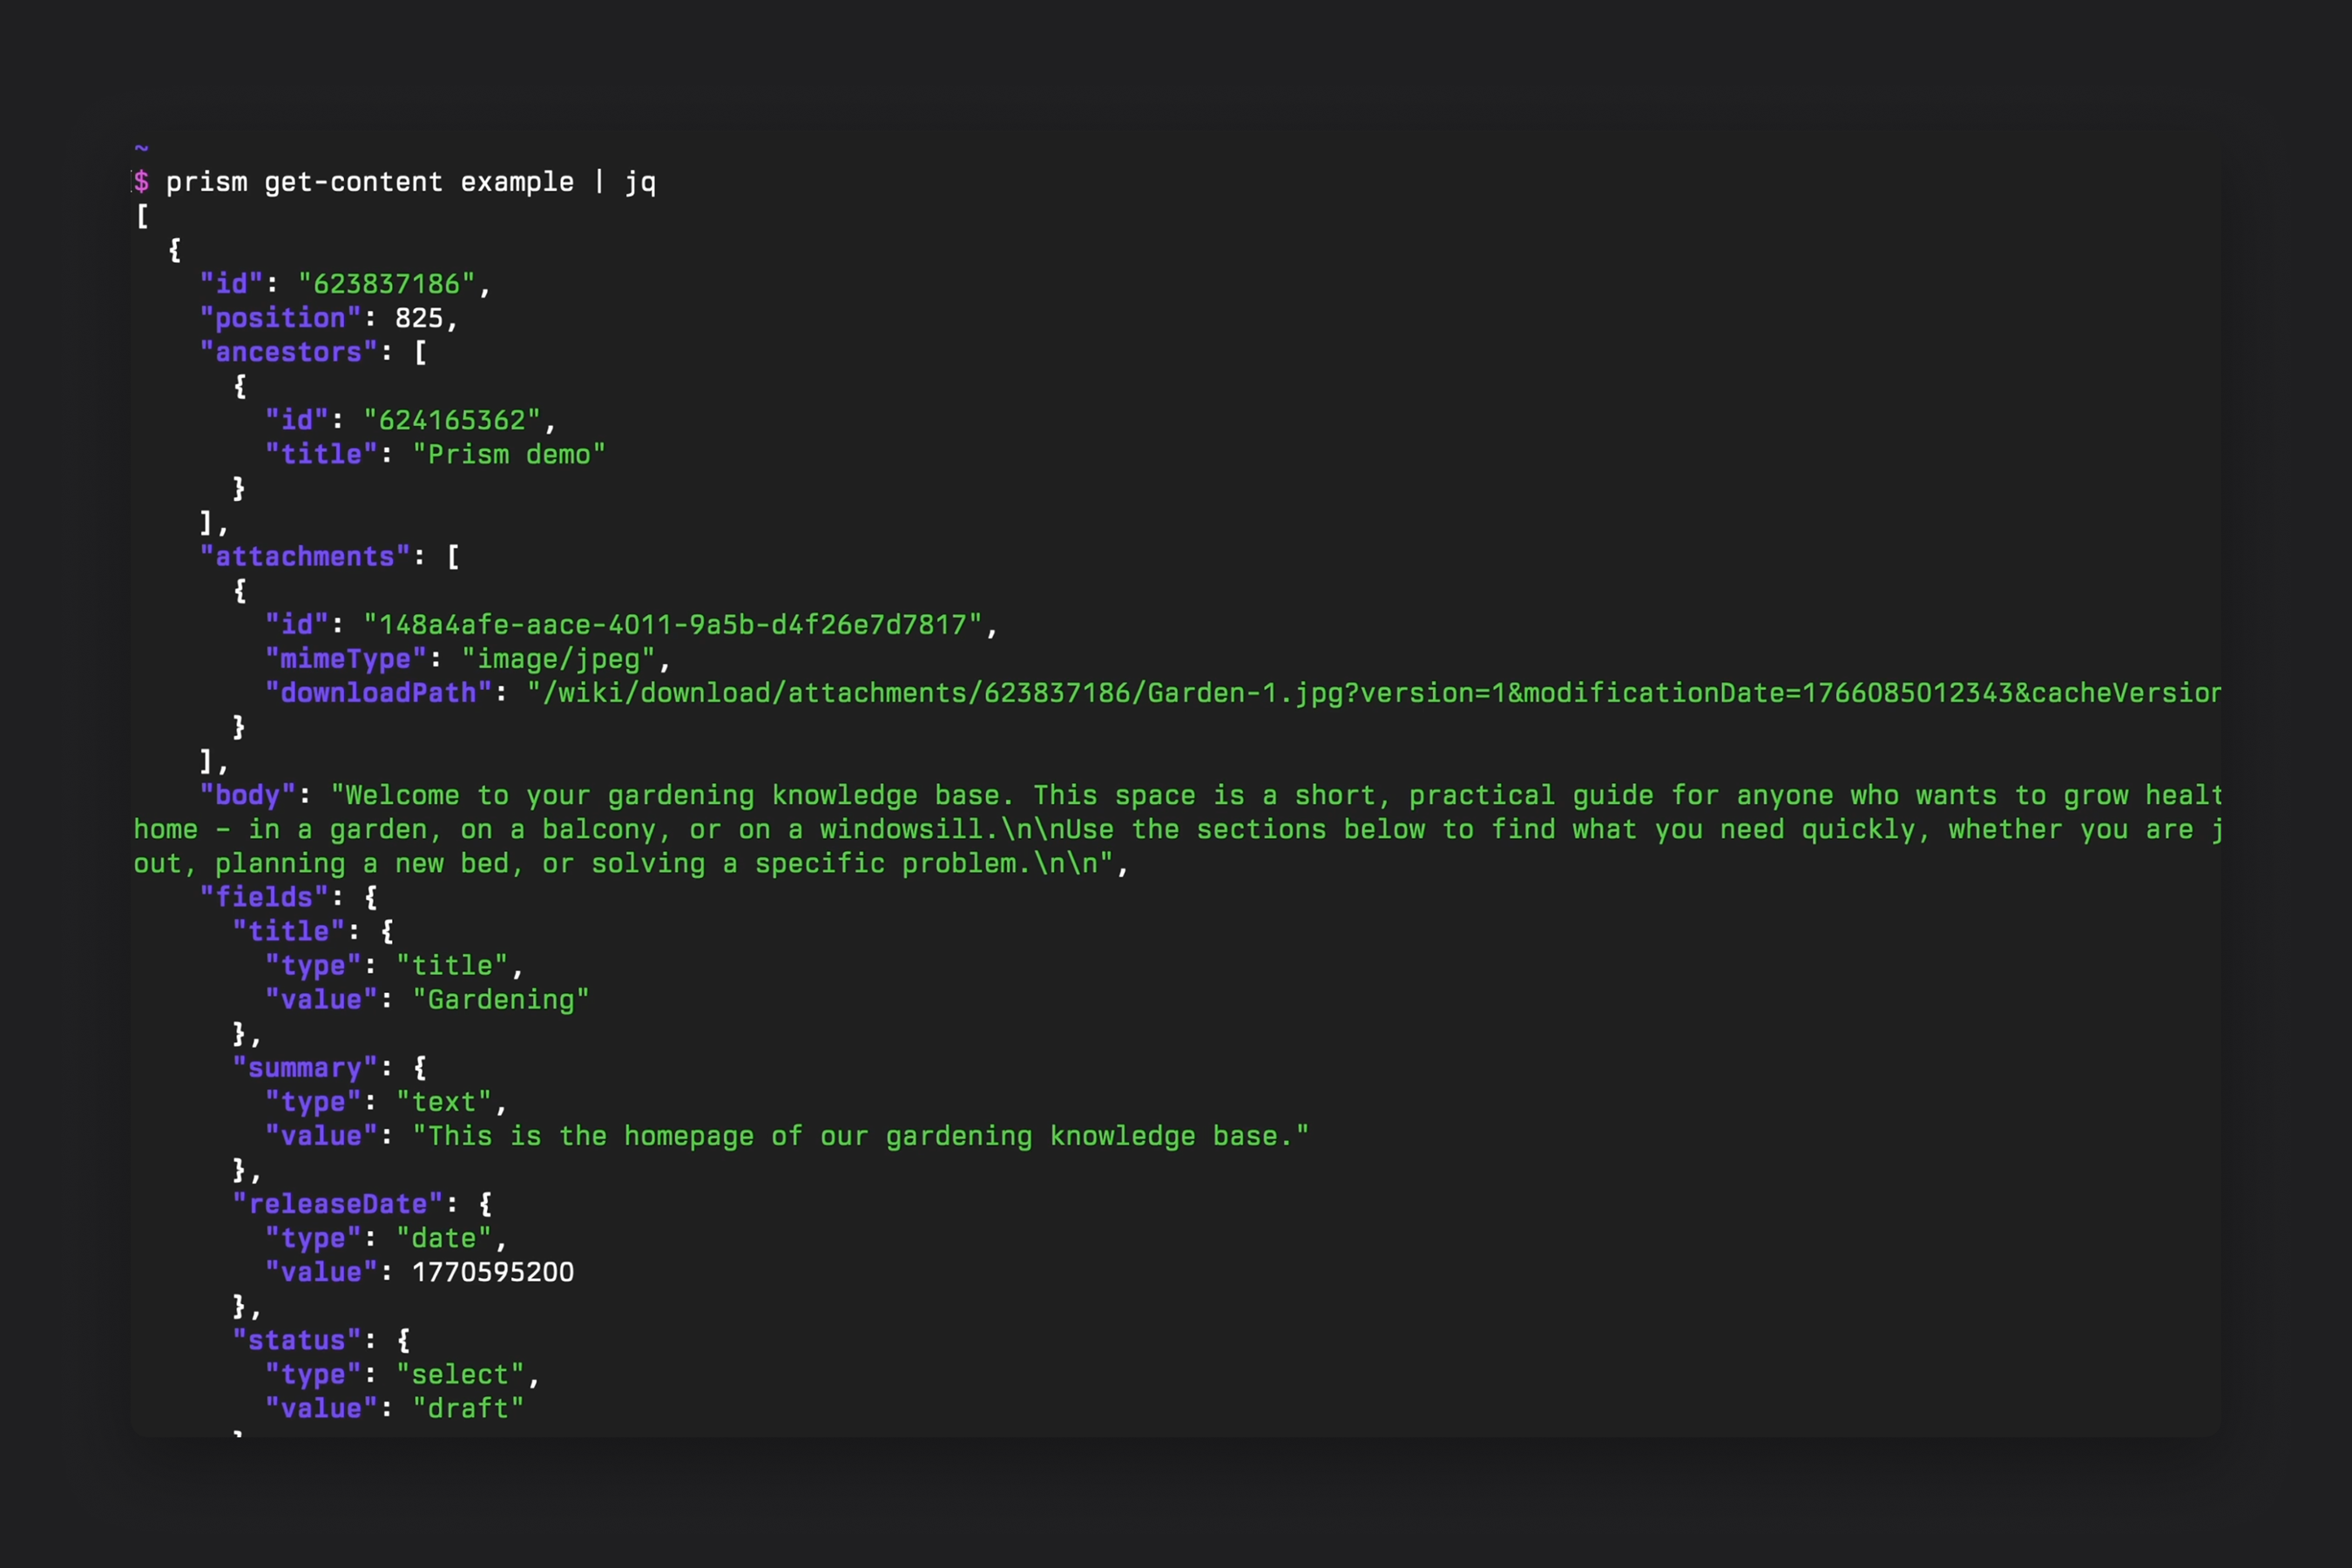Click the dollar sign shell prompt

[142, 182]
